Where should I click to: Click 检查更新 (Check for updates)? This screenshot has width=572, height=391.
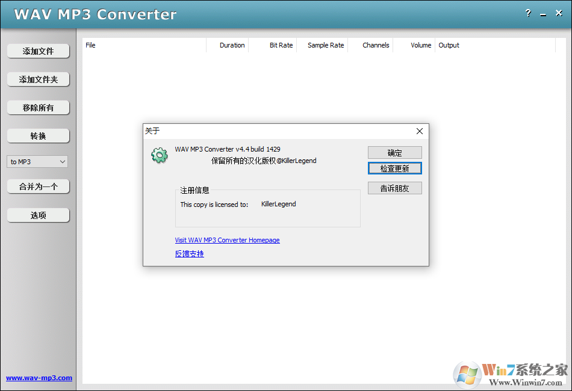395,168
